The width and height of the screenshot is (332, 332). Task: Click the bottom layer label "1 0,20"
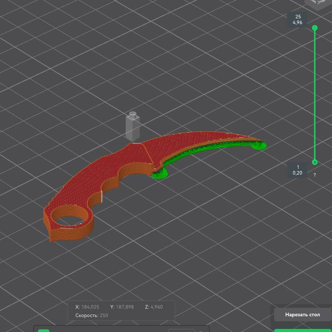[x=298, y=170]
